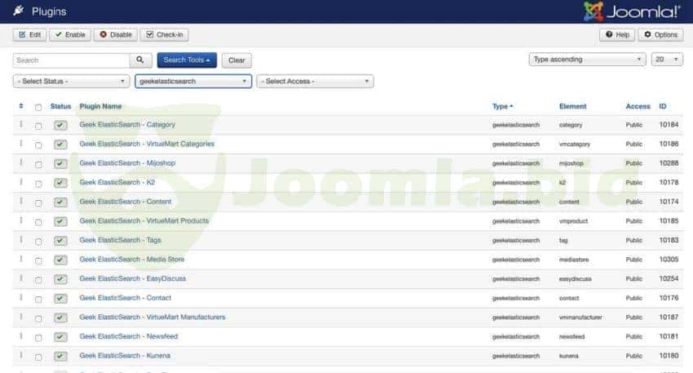Viewport: 693px width, 373px height.
Task: Toggle status icon for VirtueMart Categories plugin
Action: coord(60,144)
